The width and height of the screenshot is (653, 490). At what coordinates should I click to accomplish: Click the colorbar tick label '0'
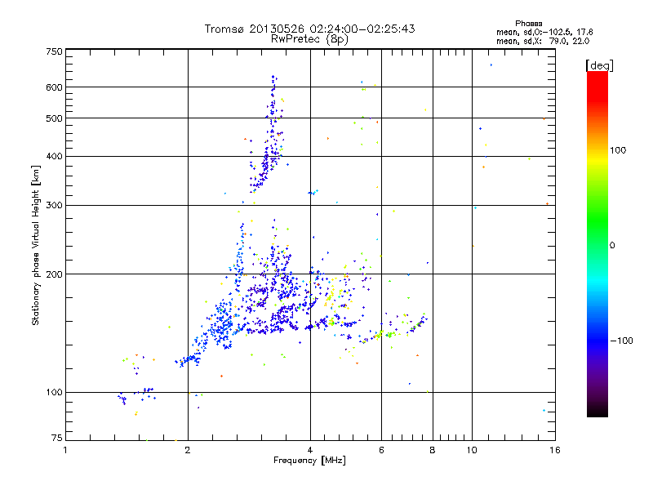[x=611, y=246]
